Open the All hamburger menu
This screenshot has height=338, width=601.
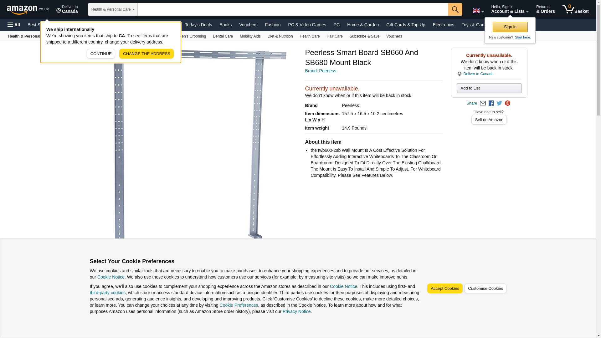pyautogui.click(x=14, y=25)
